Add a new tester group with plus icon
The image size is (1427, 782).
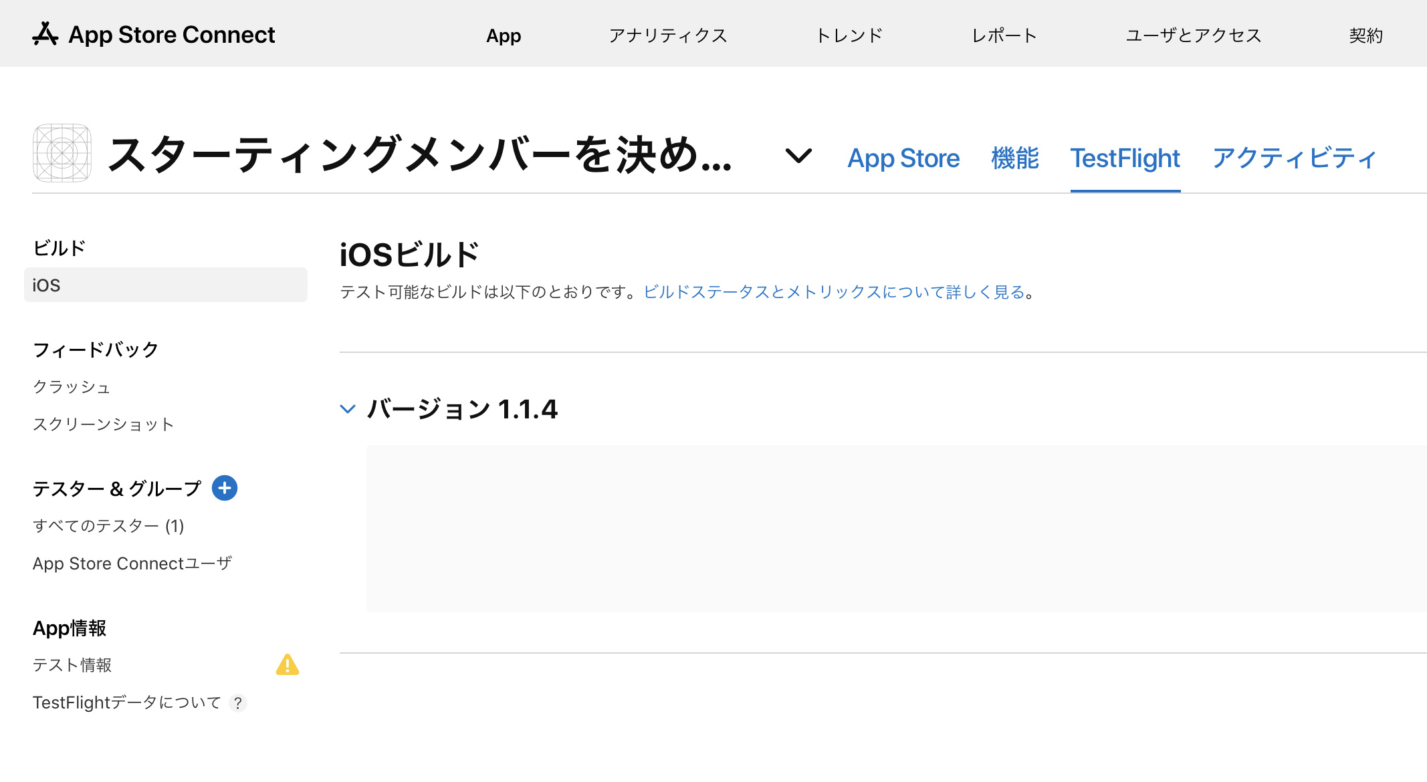[225, 488]
